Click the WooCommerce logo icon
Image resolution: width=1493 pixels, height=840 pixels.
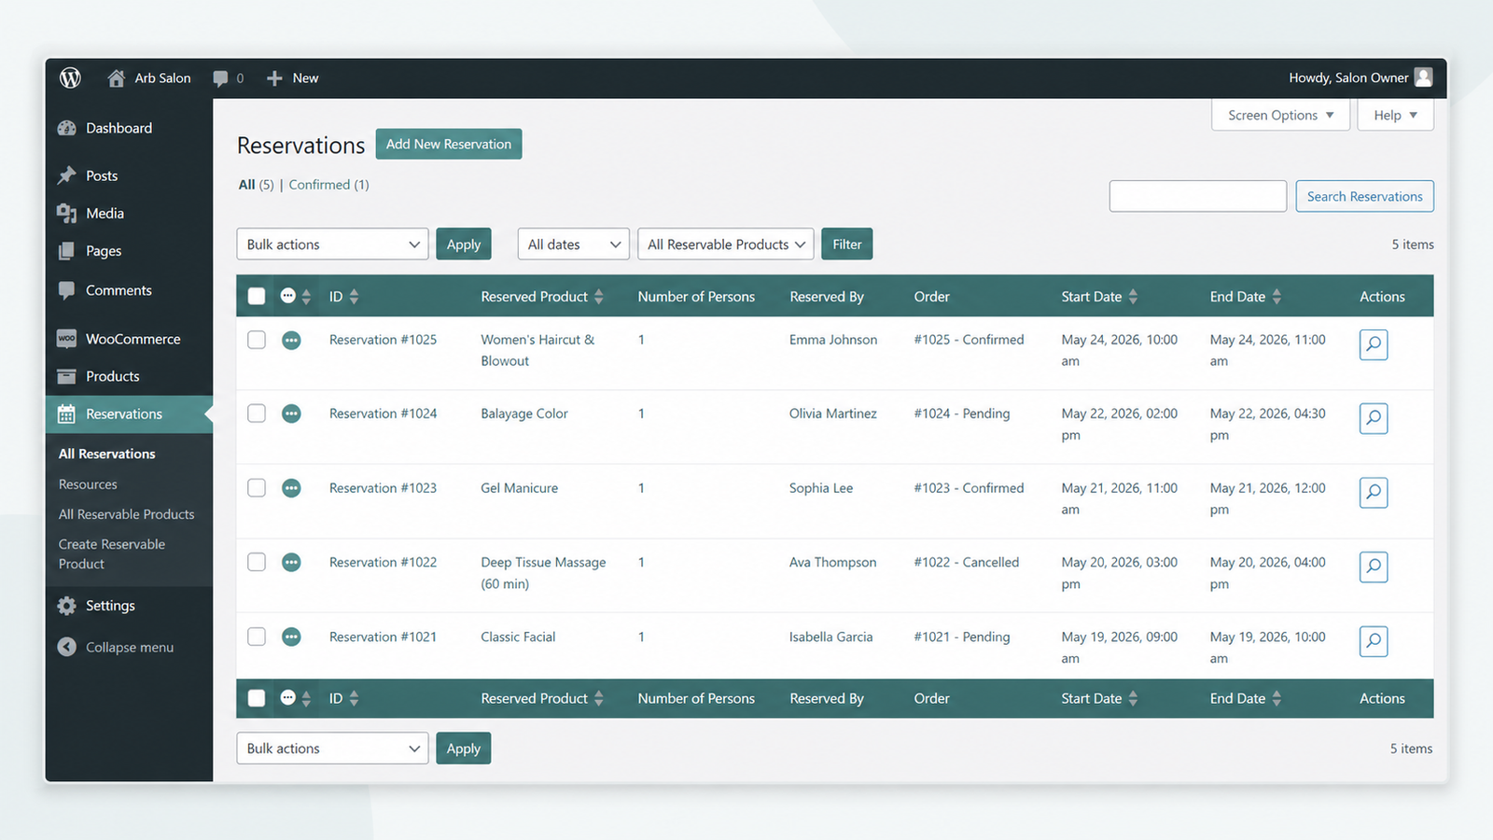(66, 339)
